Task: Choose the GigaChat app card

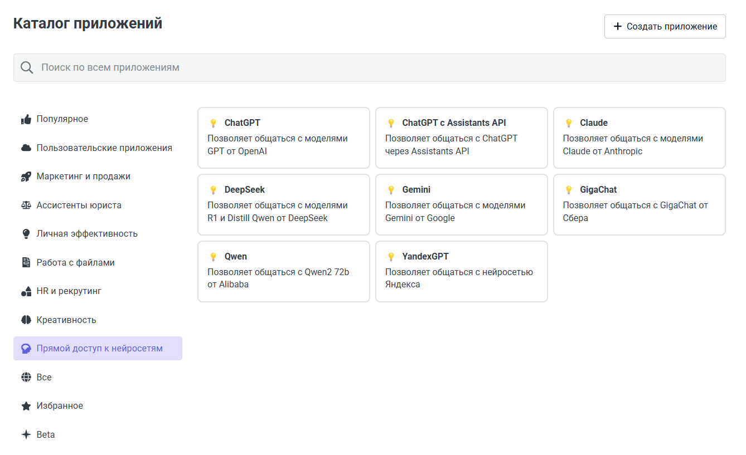Action: pyautogui.click(x=639, y=204)
